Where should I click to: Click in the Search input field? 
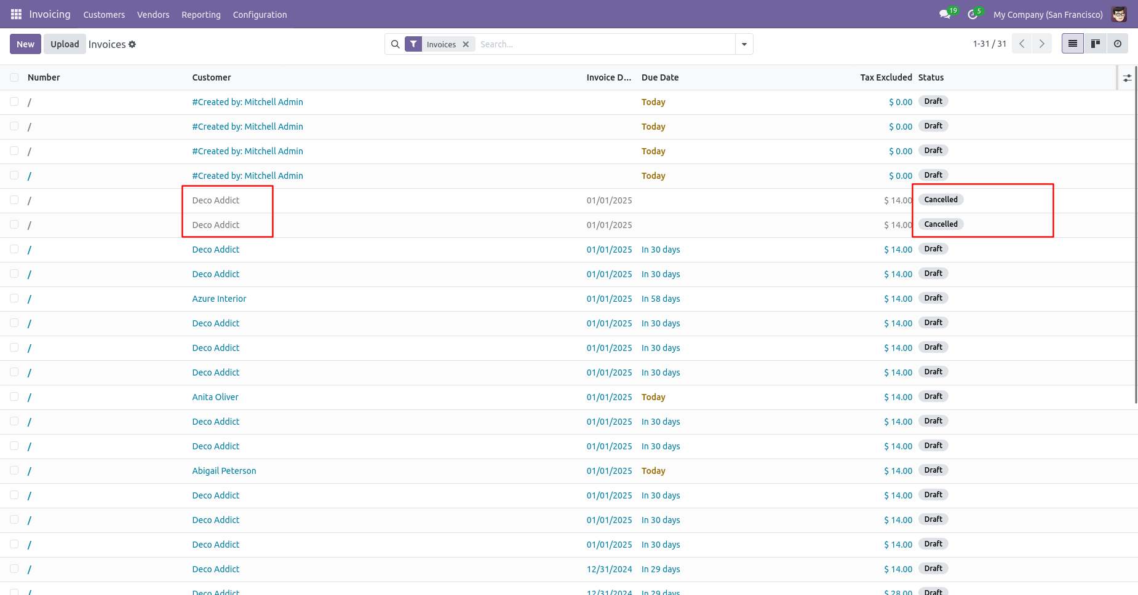pyautogui.click(x=605, y=44)
